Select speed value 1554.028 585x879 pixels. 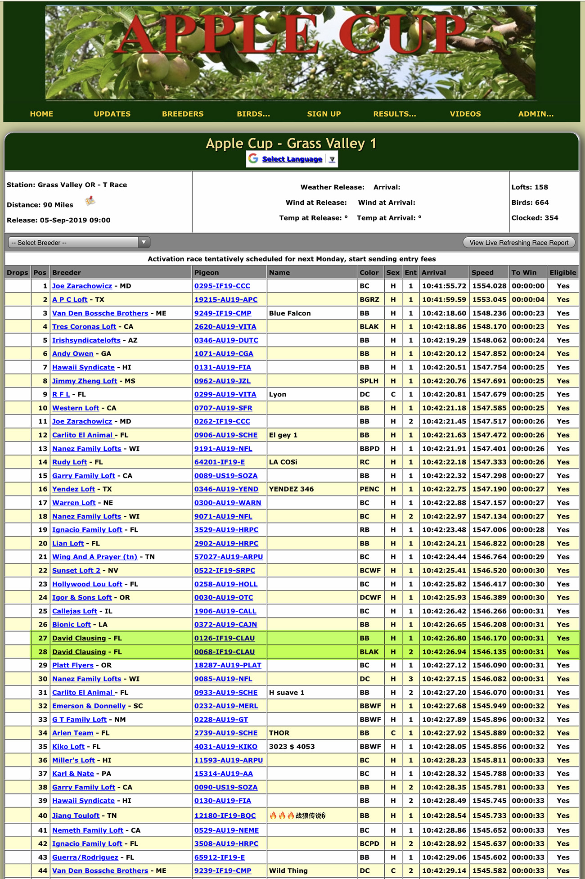click(489, 286)
